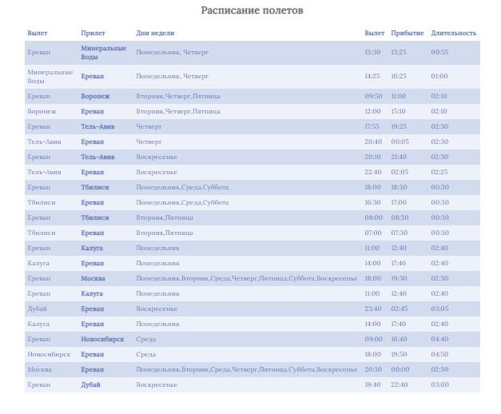The image size is (501, 414).
Task: Click the Минеральные Воды destination link
Action: pos(104,53)
